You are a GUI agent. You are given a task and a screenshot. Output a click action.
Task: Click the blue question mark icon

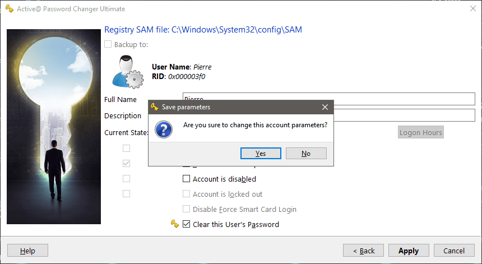164,129
